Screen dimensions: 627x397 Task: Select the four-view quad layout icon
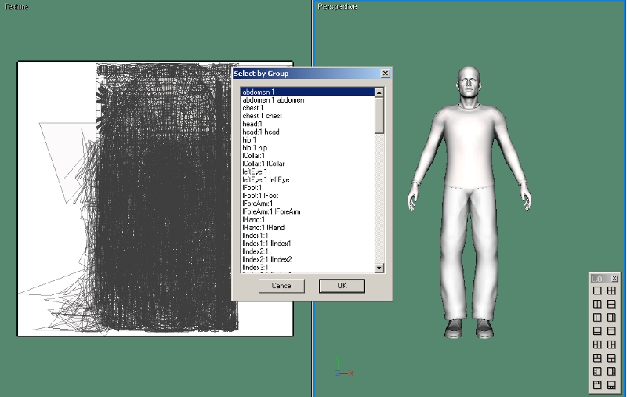pos(611,291)
